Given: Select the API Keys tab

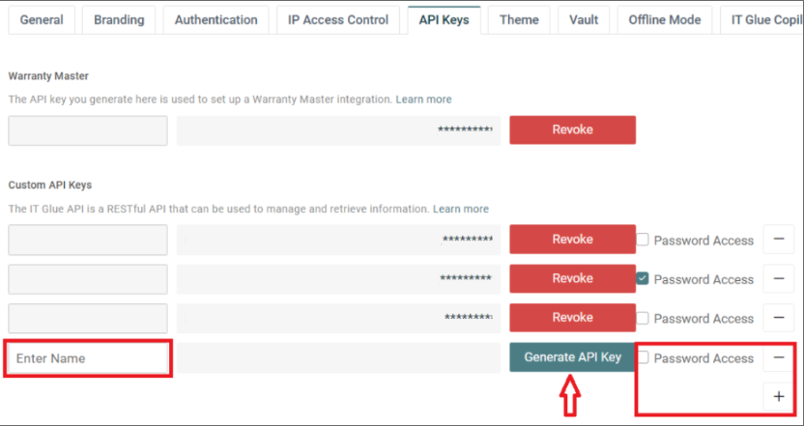Looking at the screenshot, I should point(445,20).
